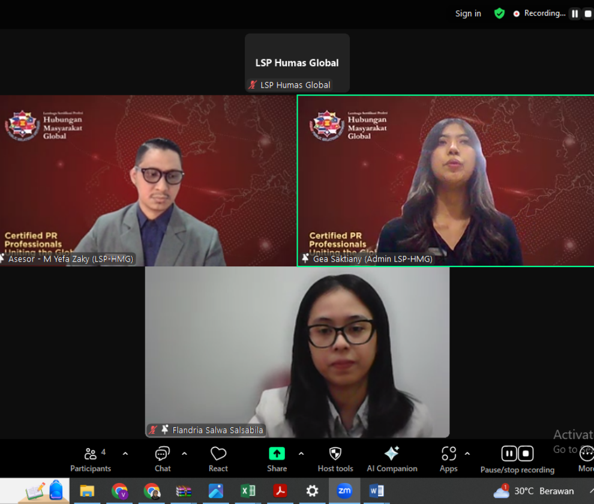
Task: Open File Explorer from the taskbar
Action: click(87, 491)
